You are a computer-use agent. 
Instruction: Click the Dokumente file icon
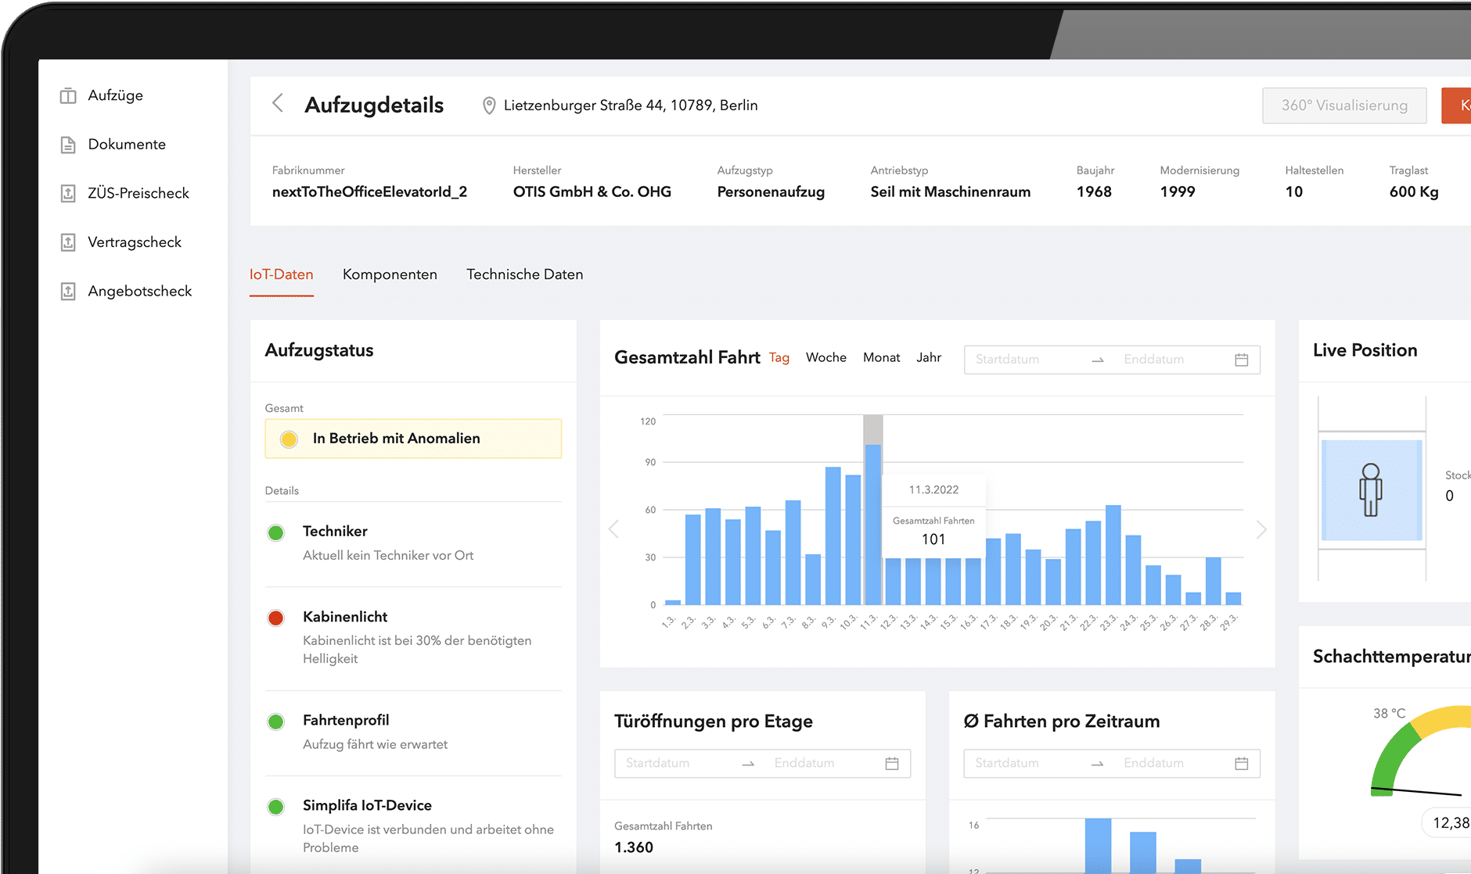68,145
